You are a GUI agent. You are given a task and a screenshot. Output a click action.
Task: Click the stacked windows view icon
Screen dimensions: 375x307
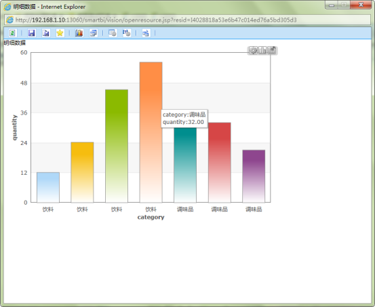coord(94,33)
